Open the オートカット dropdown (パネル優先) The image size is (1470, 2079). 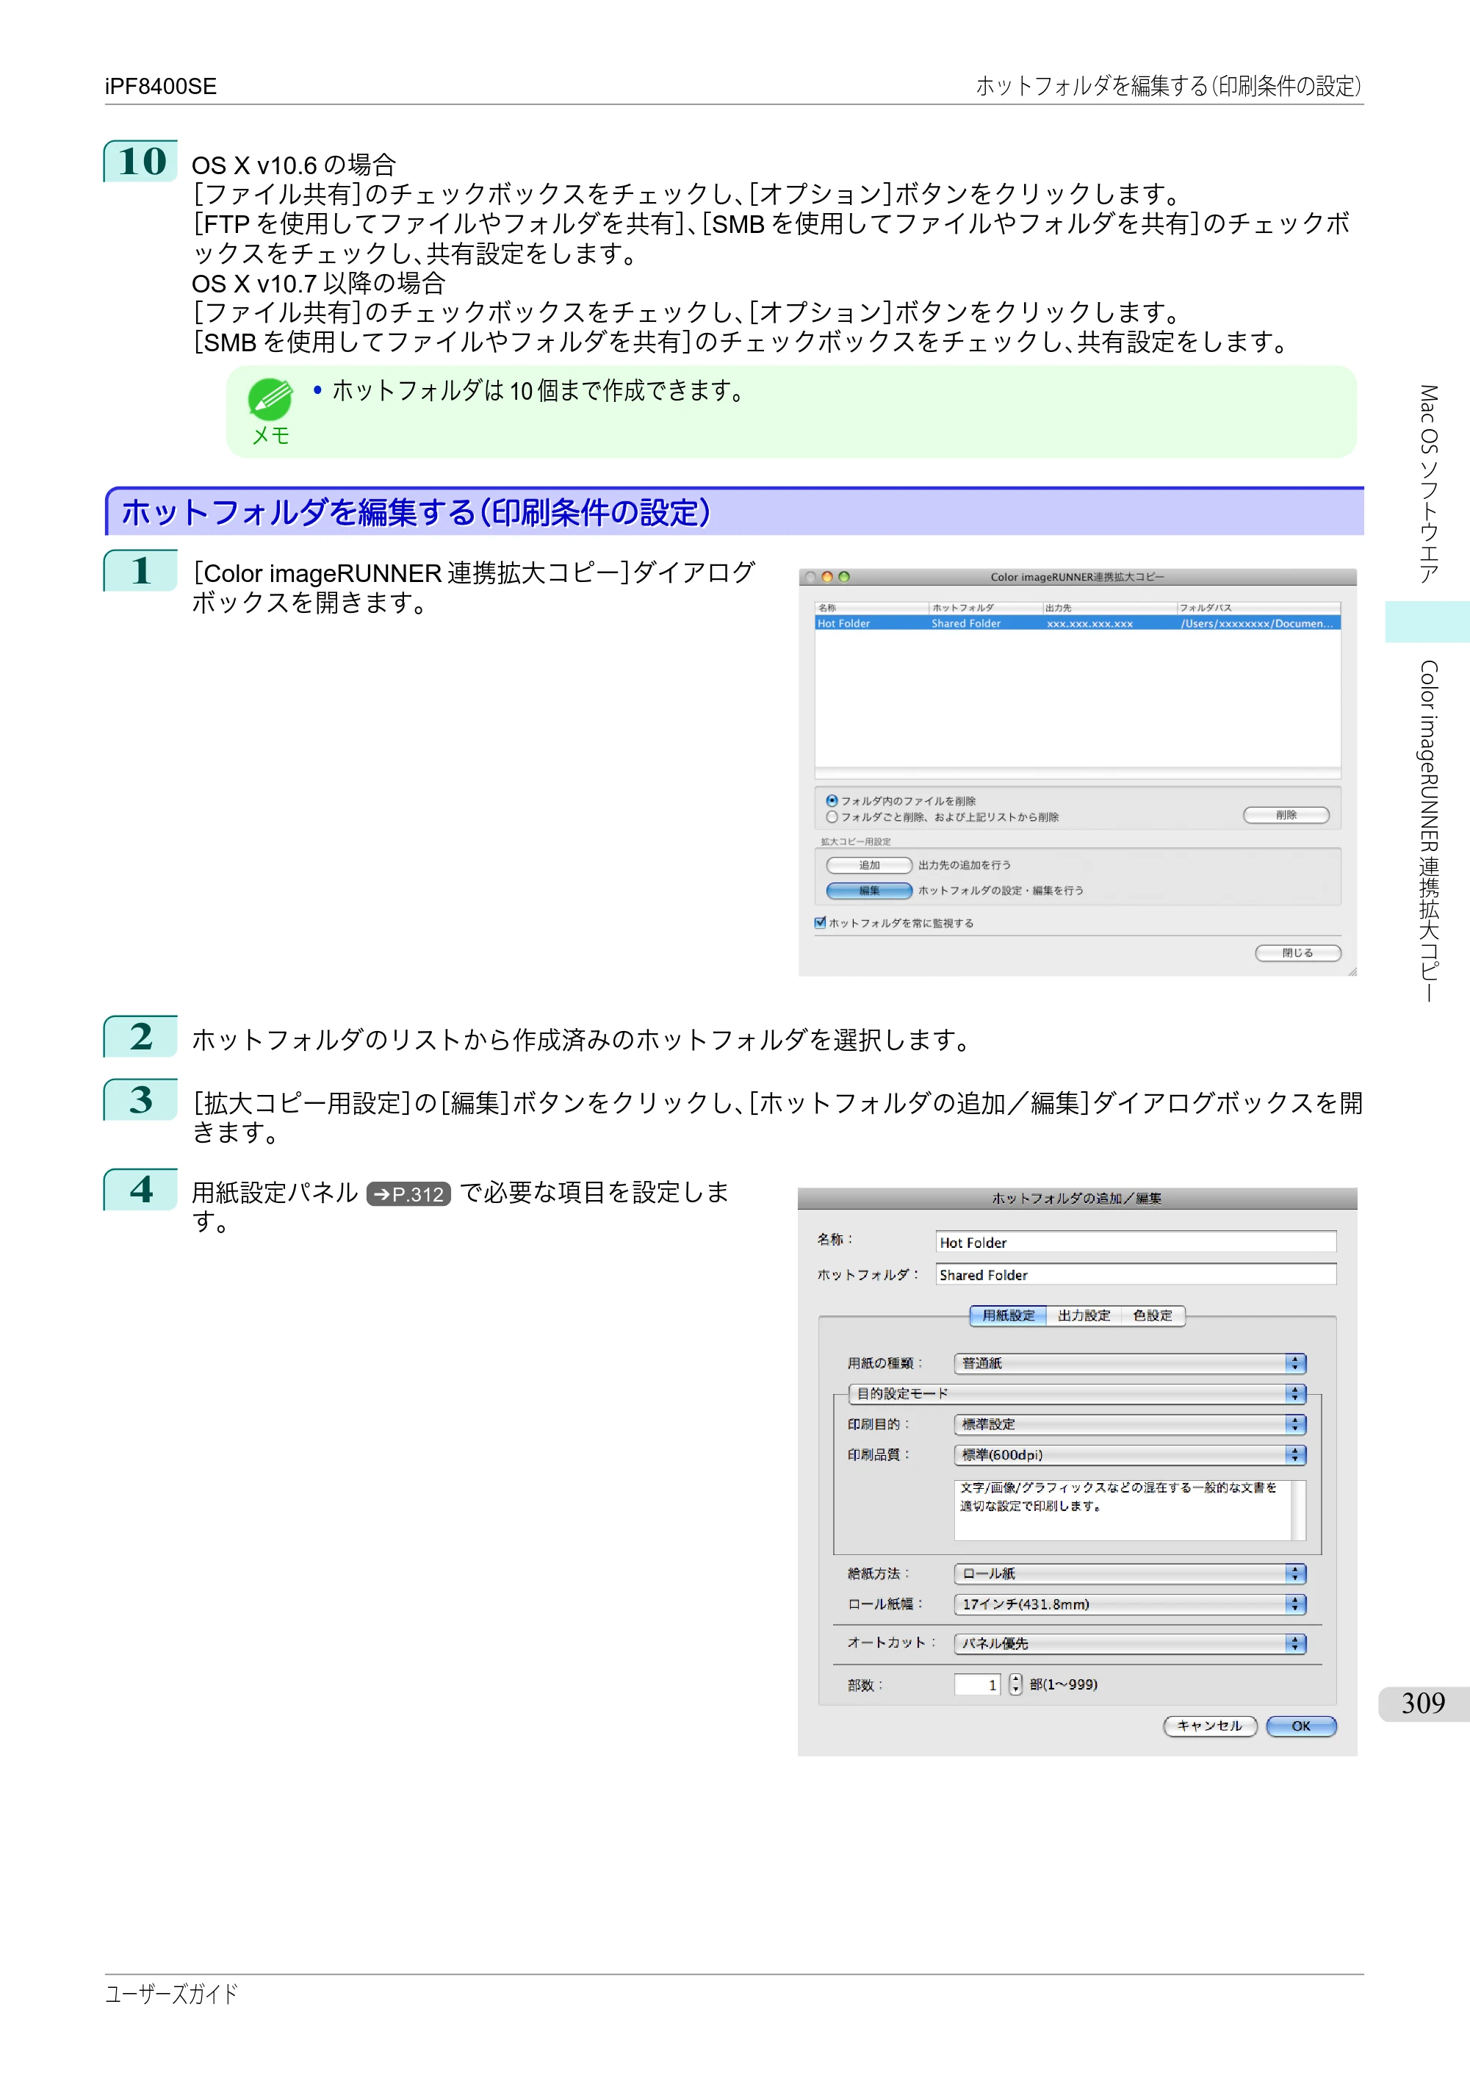tap(1130, 1642)
